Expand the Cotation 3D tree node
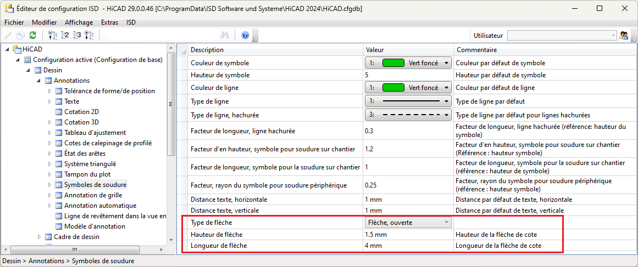 point(49,122)
